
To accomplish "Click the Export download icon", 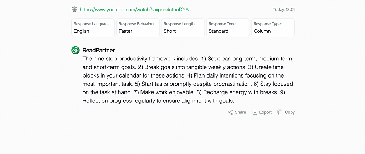I will (x=255, y=112).
